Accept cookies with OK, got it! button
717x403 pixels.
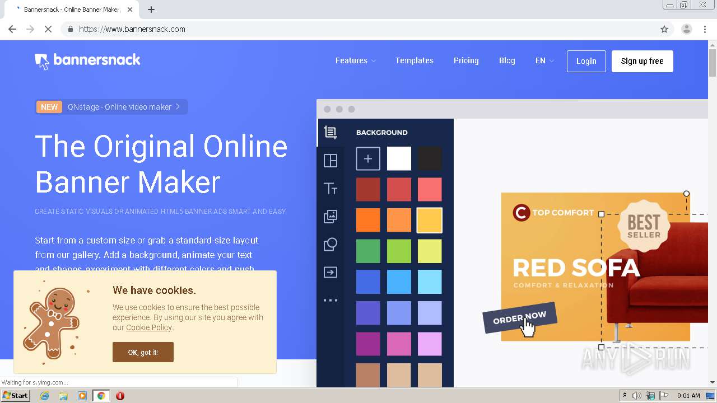pyautogui.click(x=143, y=352)
